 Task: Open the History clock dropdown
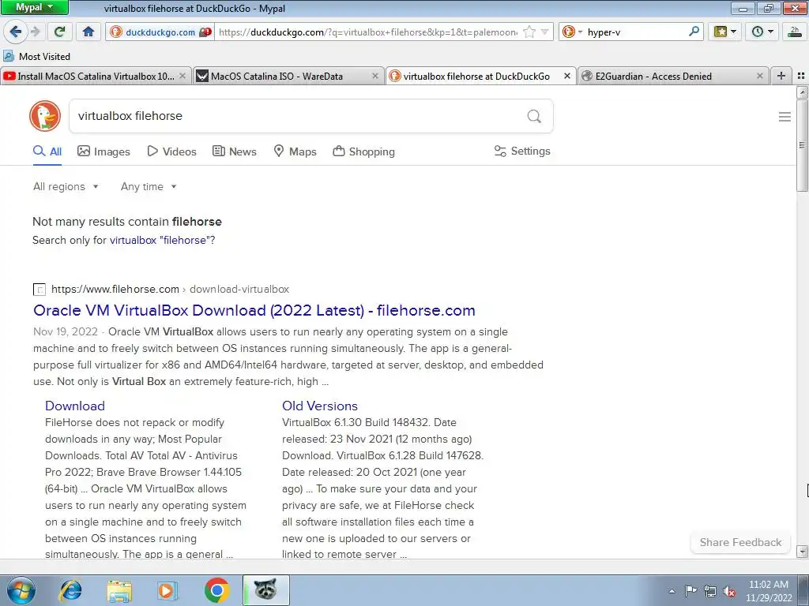click(762, 32)
